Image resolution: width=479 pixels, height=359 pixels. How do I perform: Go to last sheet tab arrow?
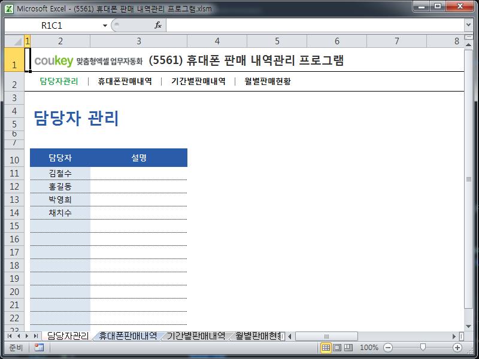(36, 336)
